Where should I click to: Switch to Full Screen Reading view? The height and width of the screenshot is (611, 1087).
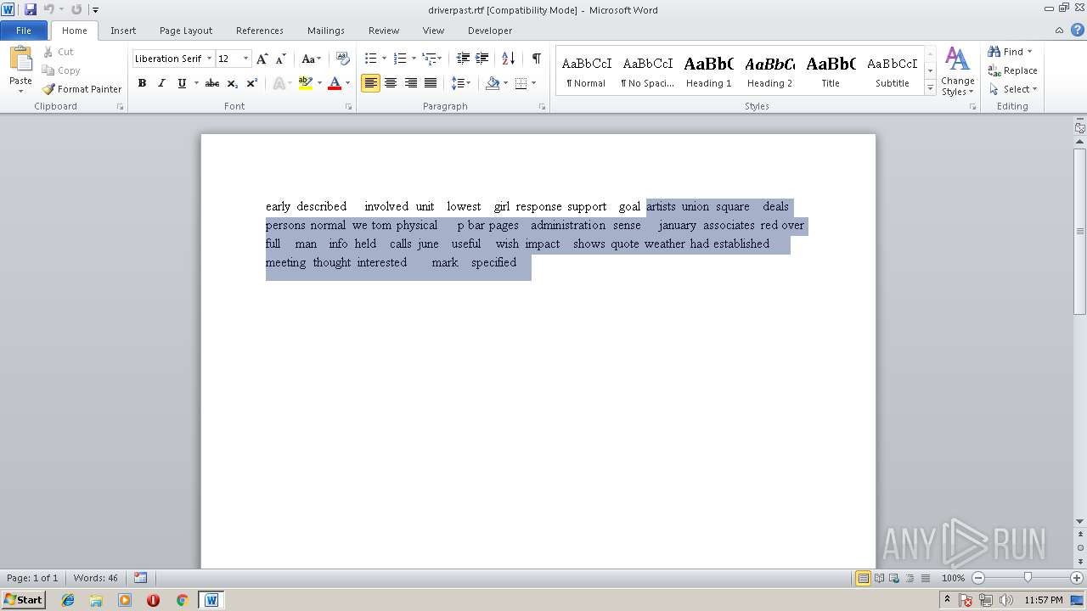tap(878, 578)
